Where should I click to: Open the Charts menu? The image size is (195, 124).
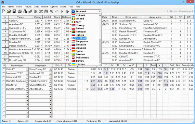click(x=63, y=7)
